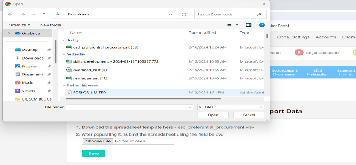Open the All Files type dropdown
The image size is (356, 165).
pos(231,107)
